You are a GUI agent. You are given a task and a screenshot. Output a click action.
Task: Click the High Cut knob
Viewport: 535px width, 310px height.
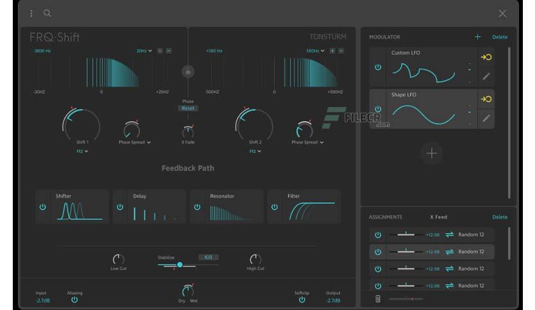coord(255,259)
